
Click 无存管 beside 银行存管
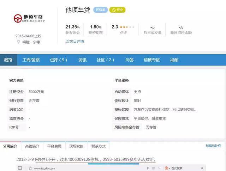click(x=34, y=100)
